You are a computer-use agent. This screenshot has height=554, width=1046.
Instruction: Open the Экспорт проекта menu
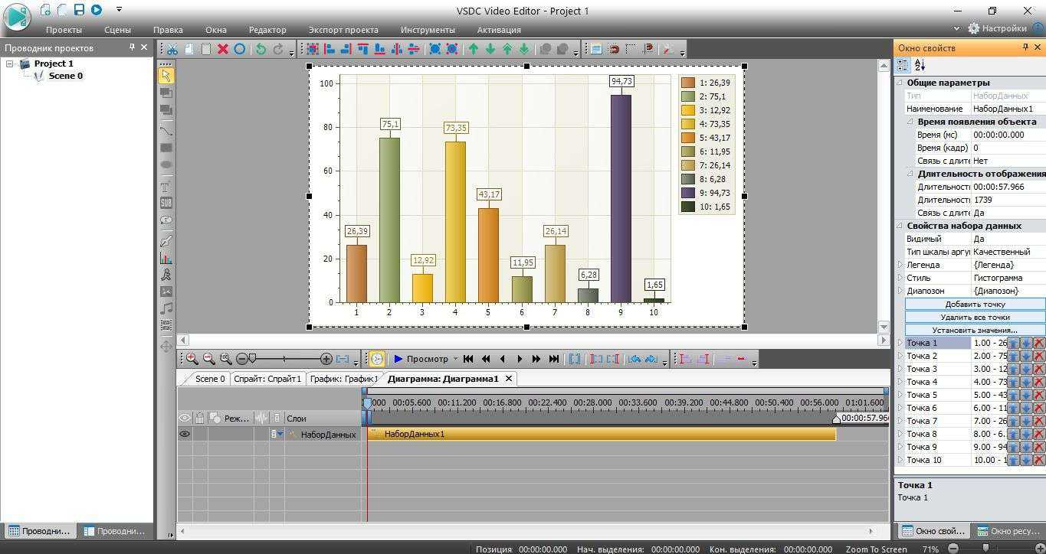(343, 30)
